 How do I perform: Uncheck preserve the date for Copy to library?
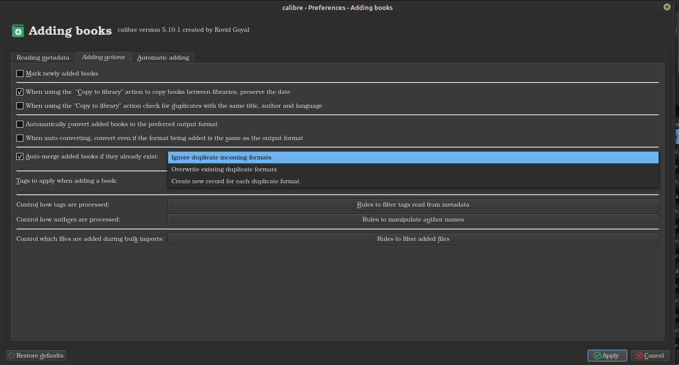pyautogui.click(x=20, y=92)
